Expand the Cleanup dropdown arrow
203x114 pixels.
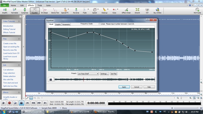click(x=108, y=9)
